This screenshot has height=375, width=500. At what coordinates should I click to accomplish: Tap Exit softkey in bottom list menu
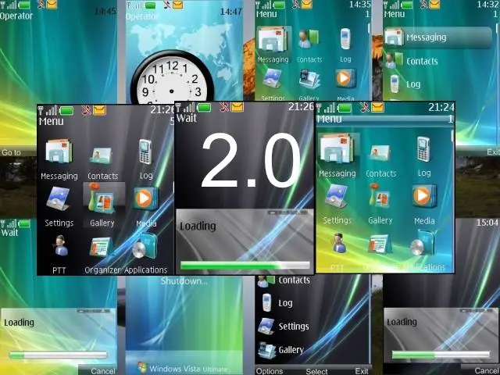point(362,371)
